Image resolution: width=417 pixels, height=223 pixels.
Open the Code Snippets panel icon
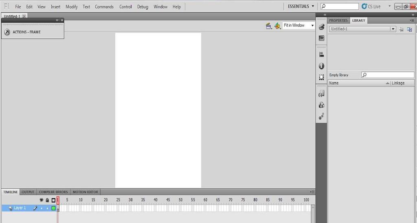point(322,93)
